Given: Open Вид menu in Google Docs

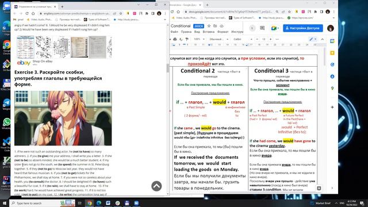Looking at the screenshot, I should coord(197,32).
